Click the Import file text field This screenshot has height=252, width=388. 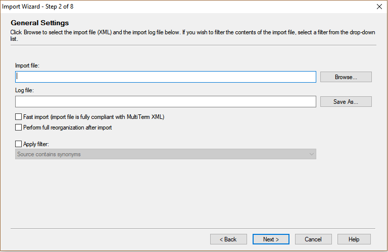tap(166, 77)
